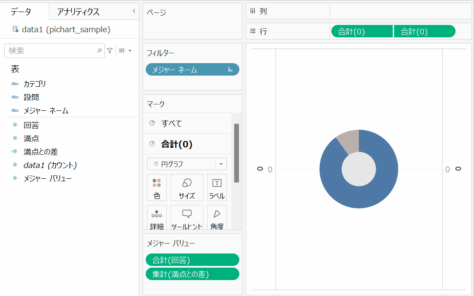Click the Abc type icon beside メジャー ネーム

(15, 110)
